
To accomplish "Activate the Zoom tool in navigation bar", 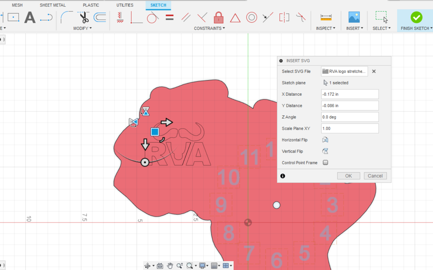I will [180, 266].
